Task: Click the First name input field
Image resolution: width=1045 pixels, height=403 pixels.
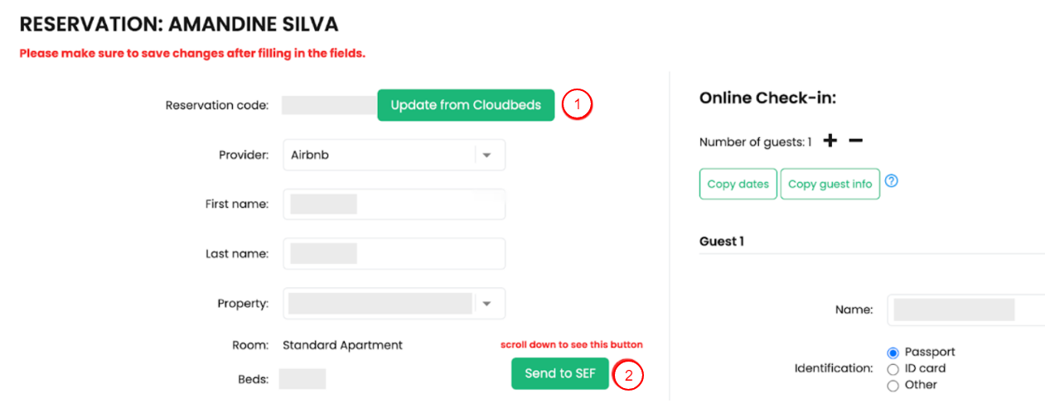Action: [x=394, y=204]
